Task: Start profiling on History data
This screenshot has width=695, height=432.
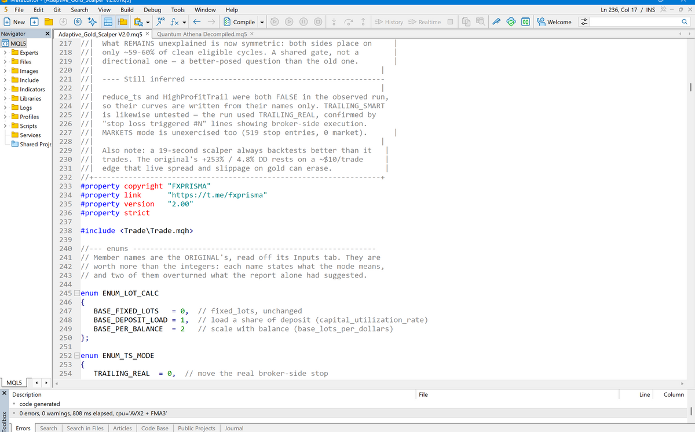Action: click(x=389, y=22)
